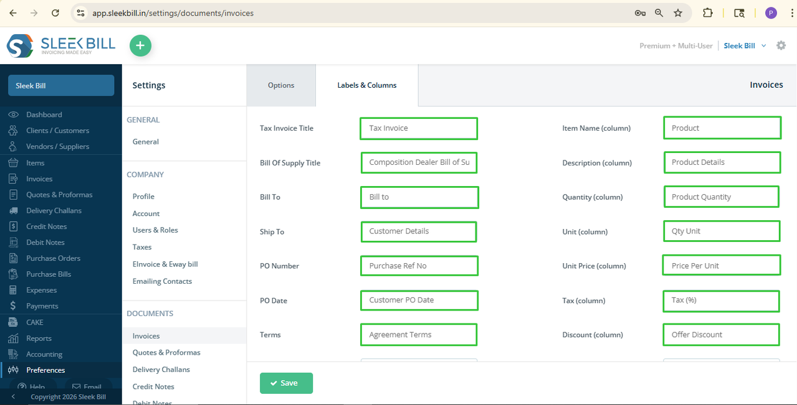The image size is (797, 405).
Task: Open General settings
Action: 146,142
